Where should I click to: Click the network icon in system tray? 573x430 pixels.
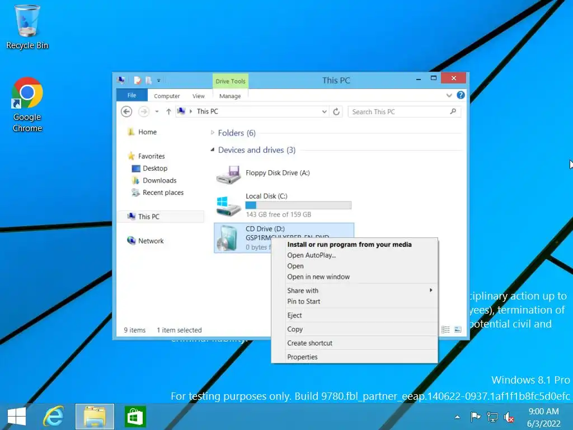click(x=492, y=417)
